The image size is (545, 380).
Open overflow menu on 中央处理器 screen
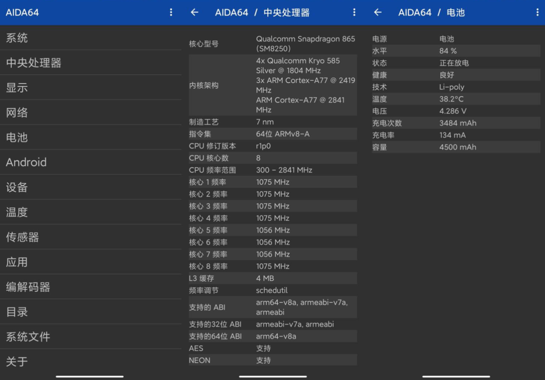354,13
